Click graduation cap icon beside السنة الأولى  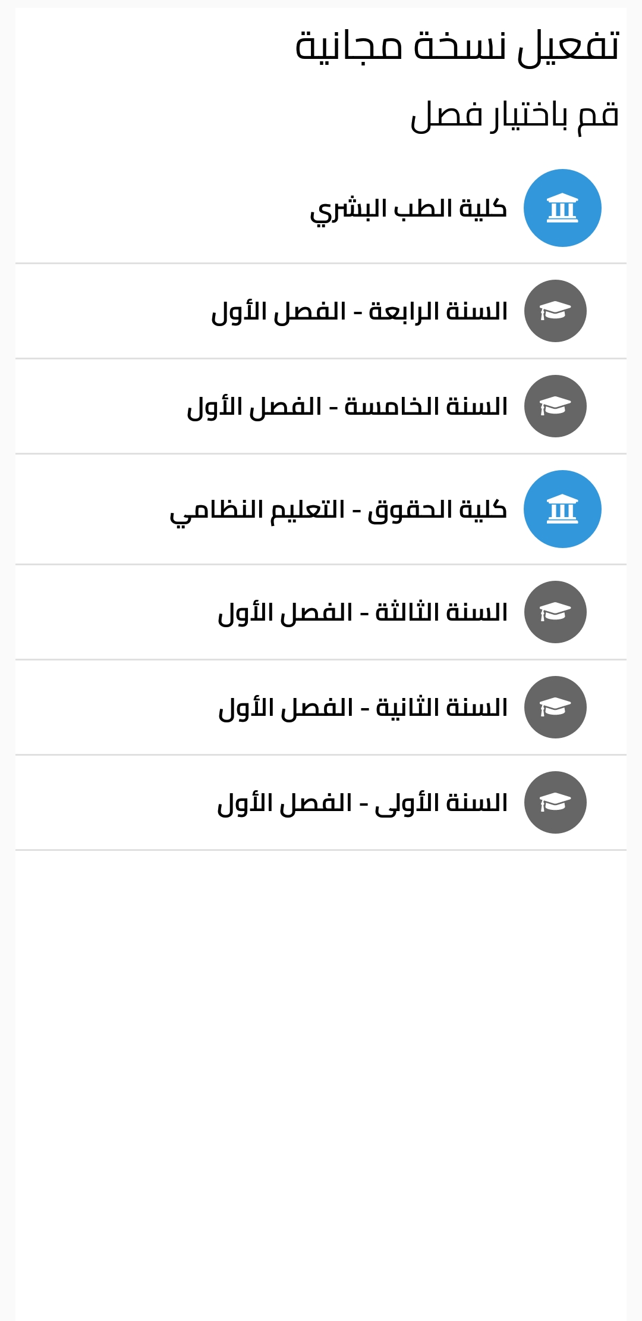(555, 803)
